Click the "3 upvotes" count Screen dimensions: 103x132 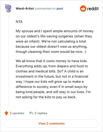tap(17, 113)
